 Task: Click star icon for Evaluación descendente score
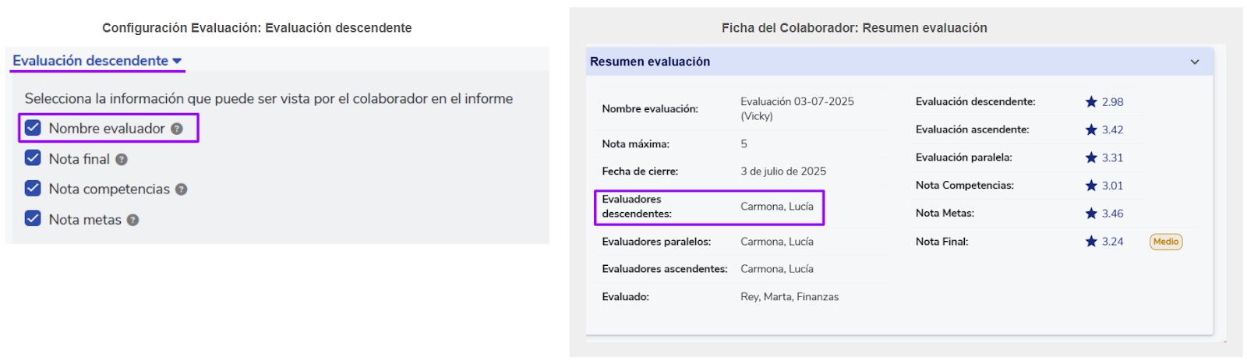[1091, 101]
